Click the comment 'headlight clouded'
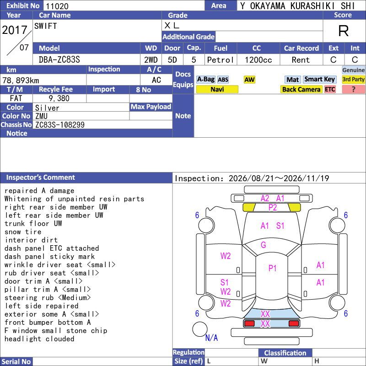366x366 pixels. tap(39, 339)
